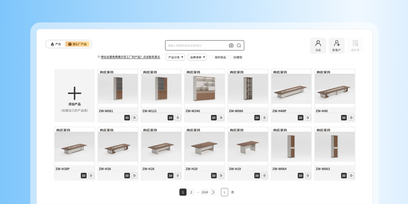Screen dimensions: 408x204
Task: View 3D model of ZW-H48P
Action: coord(301,118)
